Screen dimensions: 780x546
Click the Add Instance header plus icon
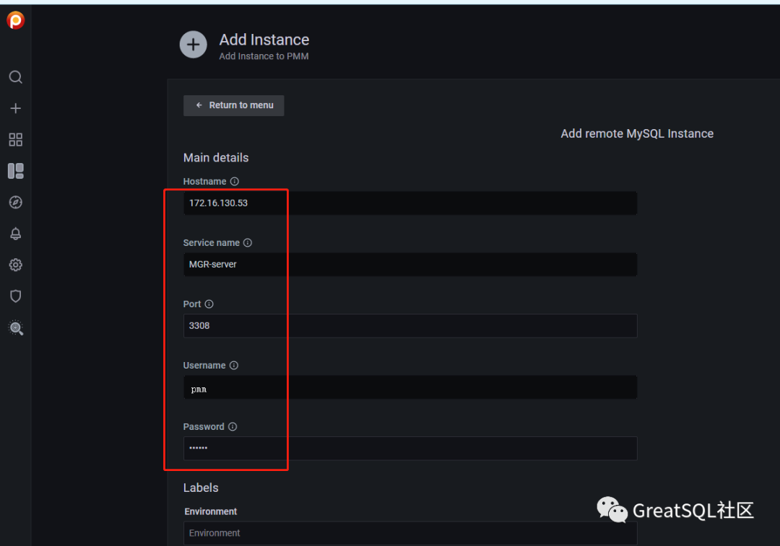(193, 45)
